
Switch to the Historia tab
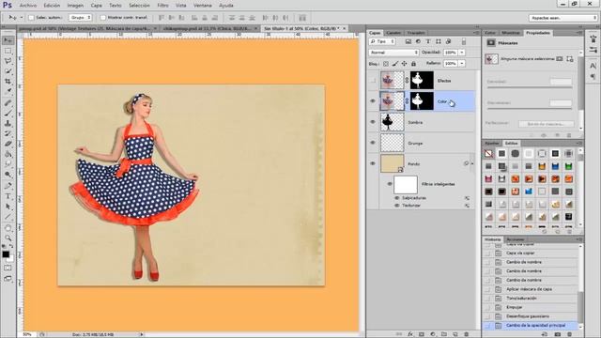pyautogui.click(x=492, y=239)
